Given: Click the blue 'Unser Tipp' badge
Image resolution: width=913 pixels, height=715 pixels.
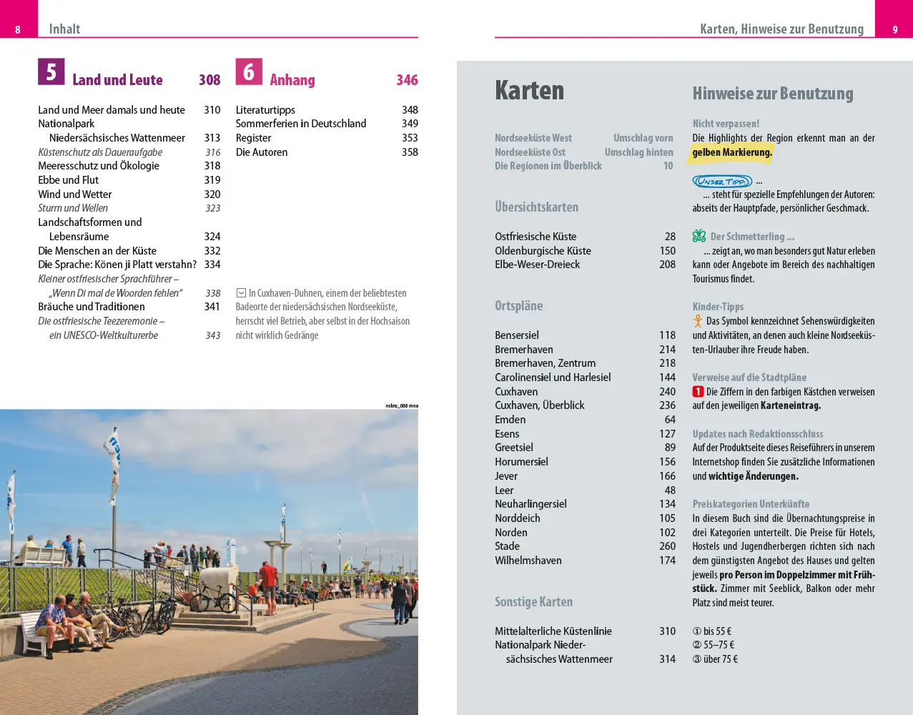Looking at the screenshot, I should point(721,182).
